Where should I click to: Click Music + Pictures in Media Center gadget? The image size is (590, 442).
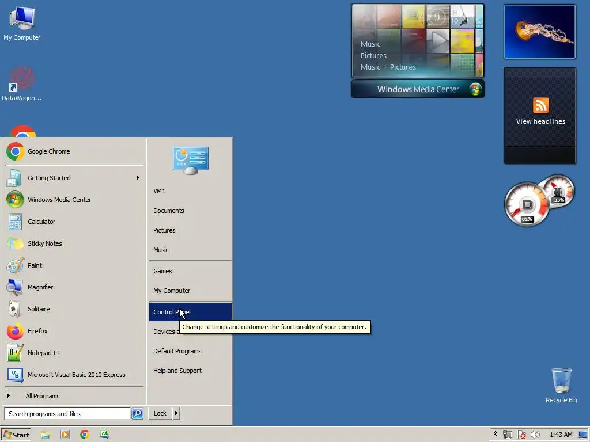388,67
